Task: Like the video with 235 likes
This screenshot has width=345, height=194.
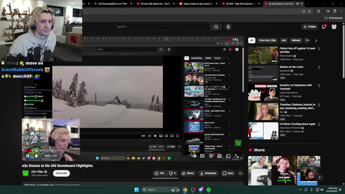Action: click(x=159, y=173)
